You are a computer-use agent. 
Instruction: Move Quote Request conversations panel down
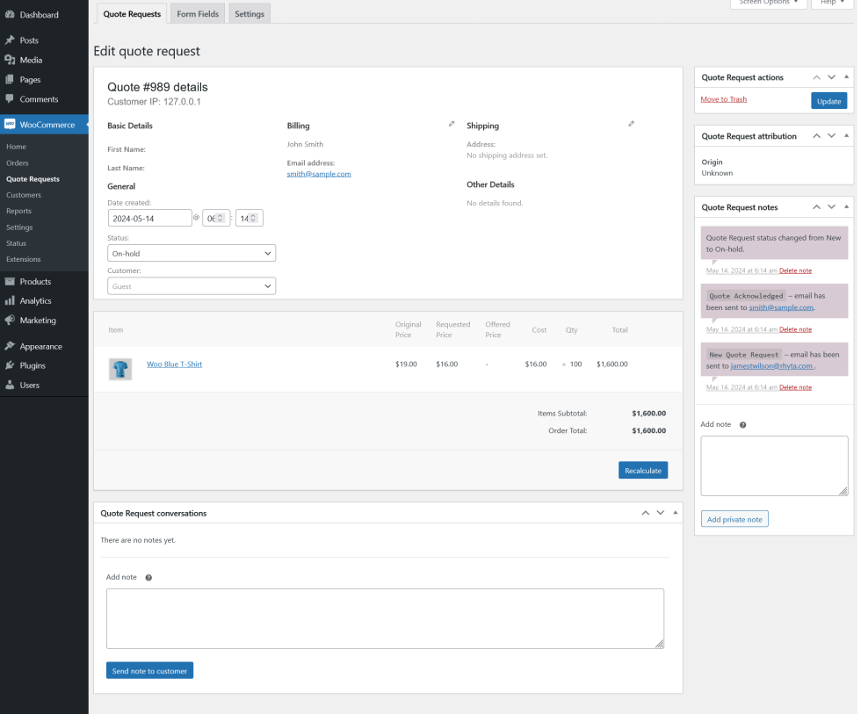[660, 513]
